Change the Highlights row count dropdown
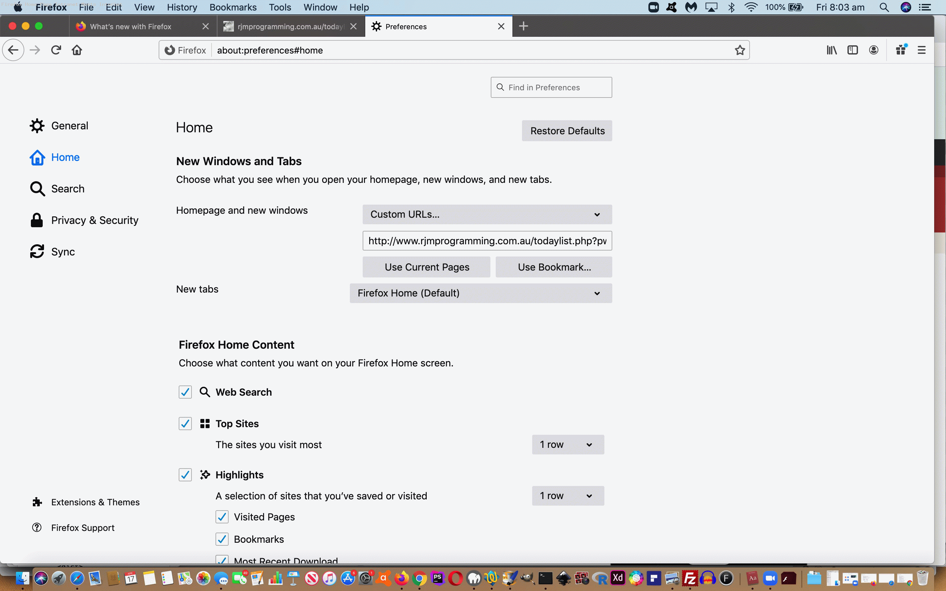946x591 pixels. coord(568,496)
